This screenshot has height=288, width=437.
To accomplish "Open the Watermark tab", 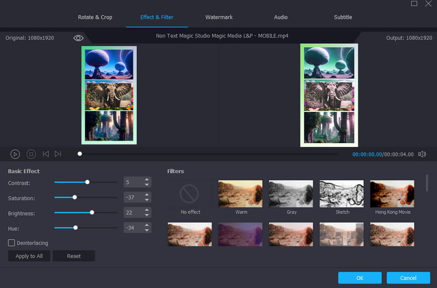I will coord(218,17).
